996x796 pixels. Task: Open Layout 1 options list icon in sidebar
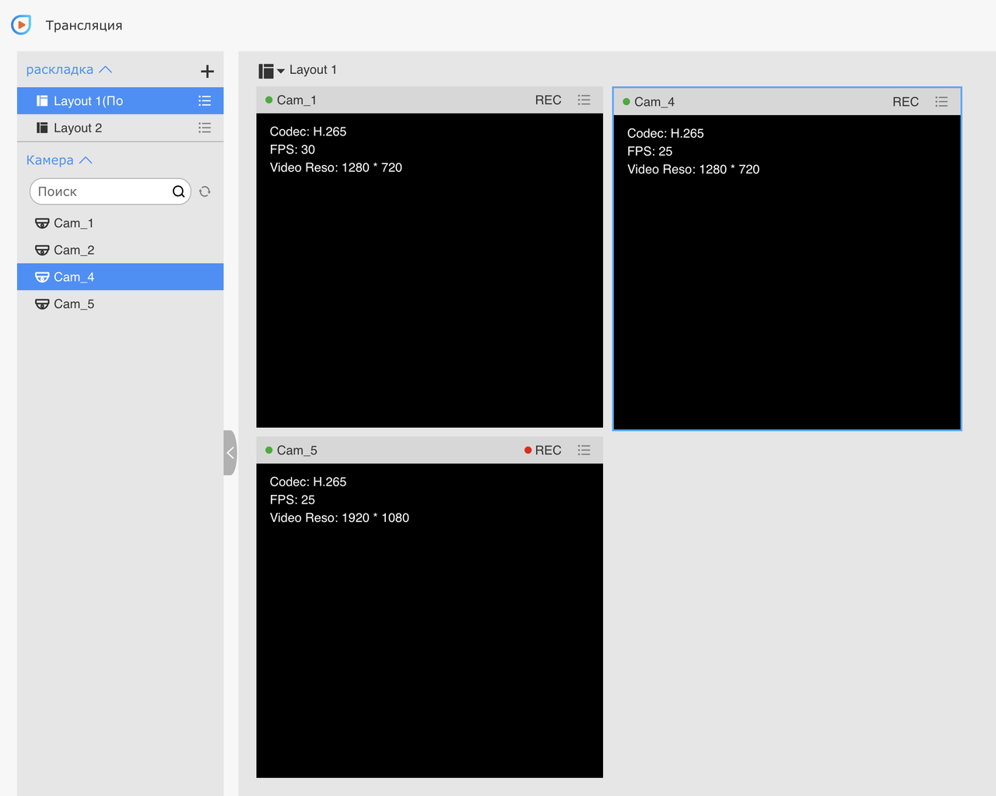pyautogui.click(x=205, y=101)
